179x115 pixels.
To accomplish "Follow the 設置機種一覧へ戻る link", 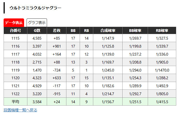I will point(20,110).
